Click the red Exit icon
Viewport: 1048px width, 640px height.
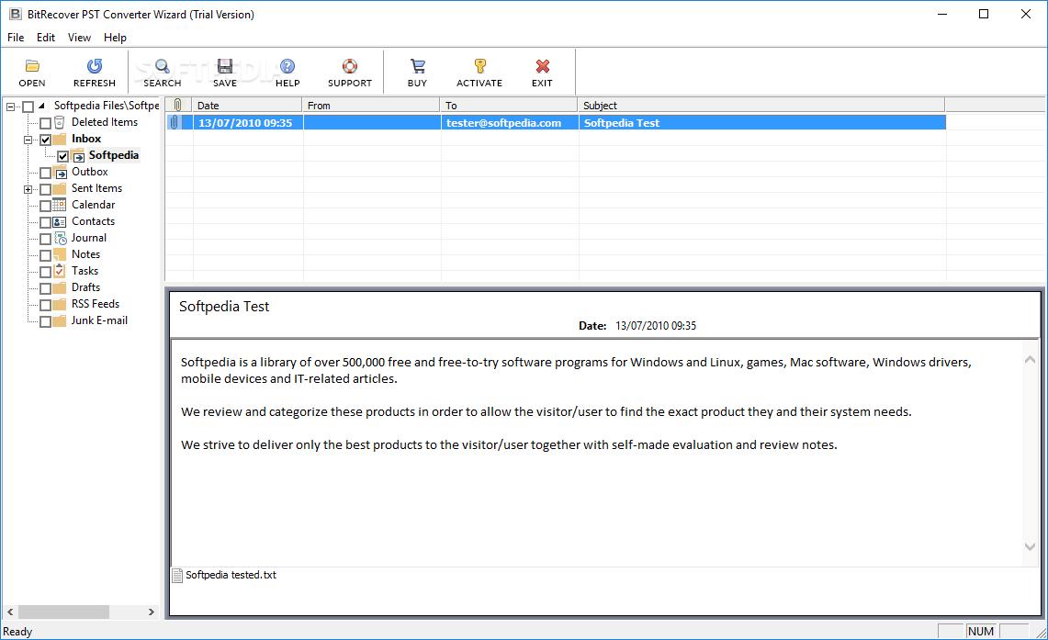click(542, 66)
